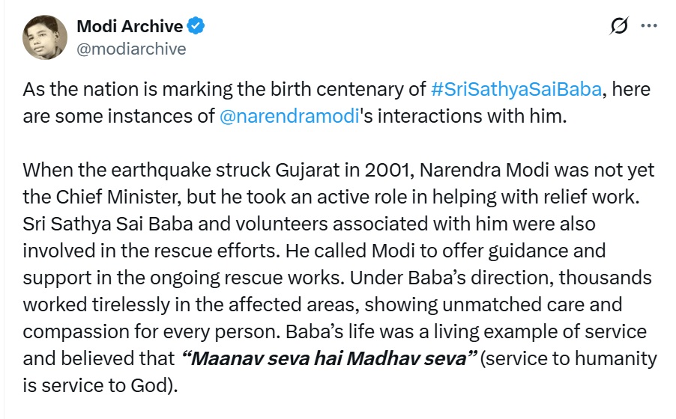The image size is (676, 419).
Task: Click the word "tirelessly" in the post
Action: click(128, 305)
